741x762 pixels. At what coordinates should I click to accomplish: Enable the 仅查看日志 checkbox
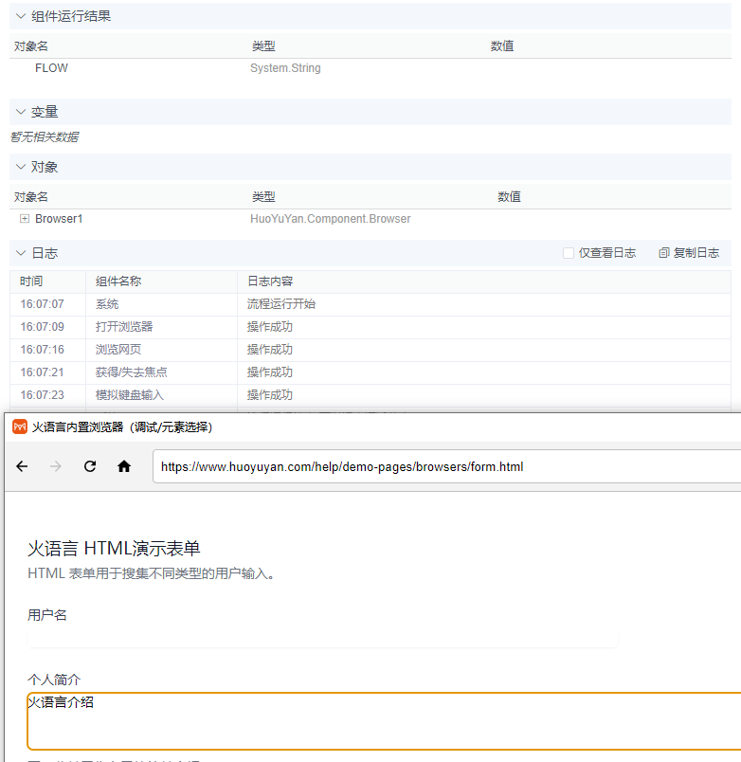568,253
